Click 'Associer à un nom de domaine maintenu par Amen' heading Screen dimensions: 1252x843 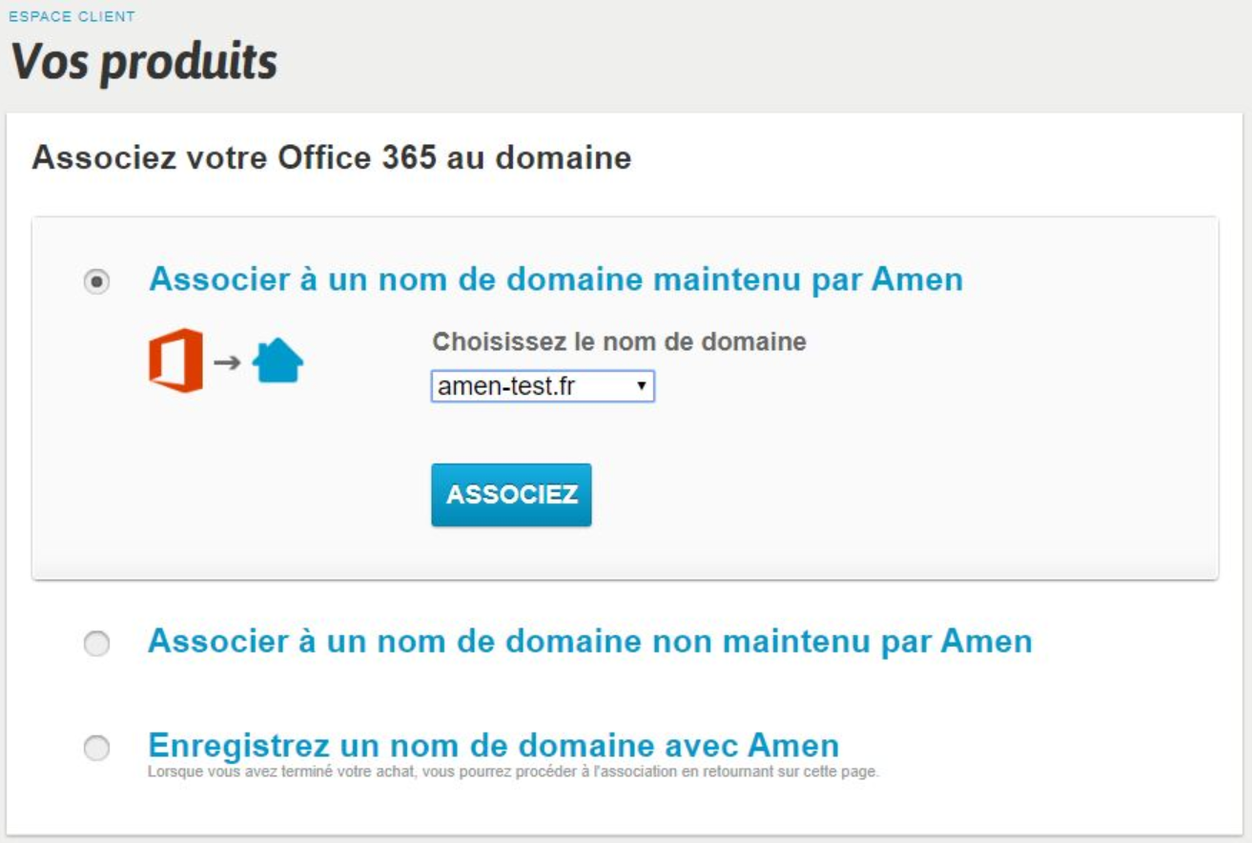pyautogui.click(x=556, y=278)
